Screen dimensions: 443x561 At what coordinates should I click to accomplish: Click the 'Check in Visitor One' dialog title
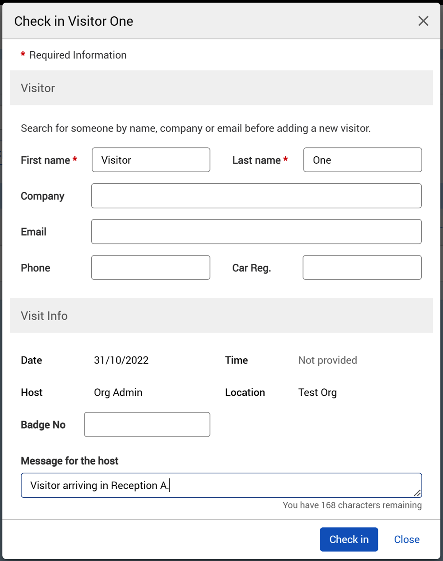74,21
